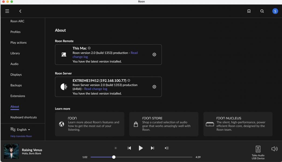282x162 pixels.
Task: Open Keyboard shortcuts settings
Action: 23,117
